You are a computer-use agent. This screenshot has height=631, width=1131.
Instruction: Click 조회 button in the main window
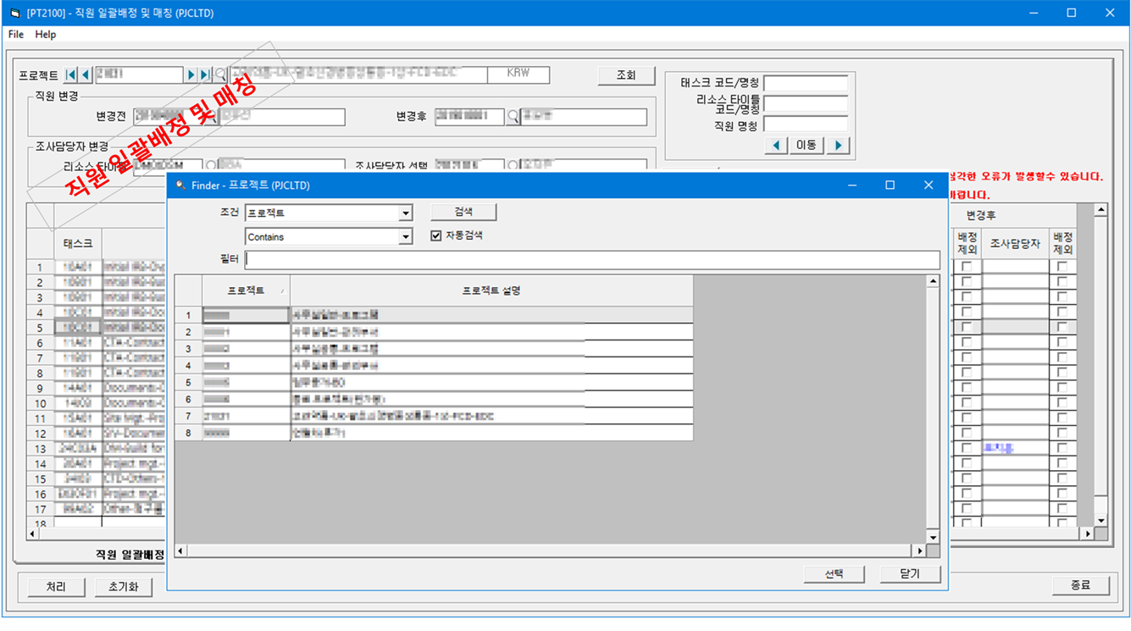(626, 75)
